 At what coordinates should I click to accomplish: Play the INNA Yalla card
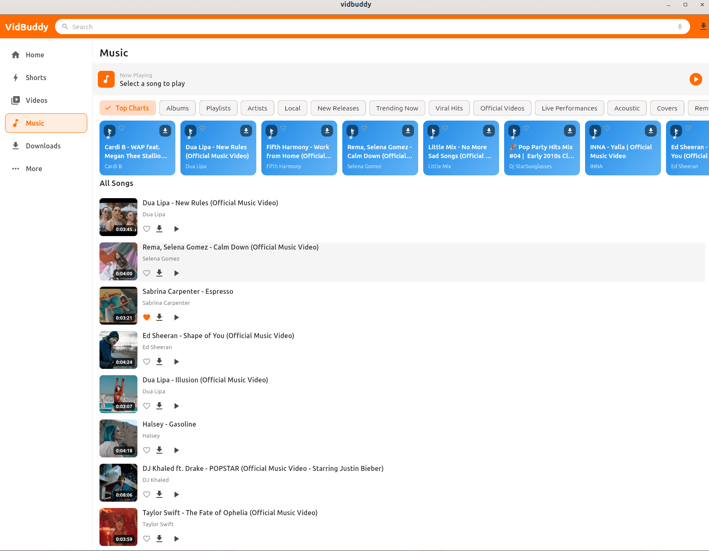595,131
